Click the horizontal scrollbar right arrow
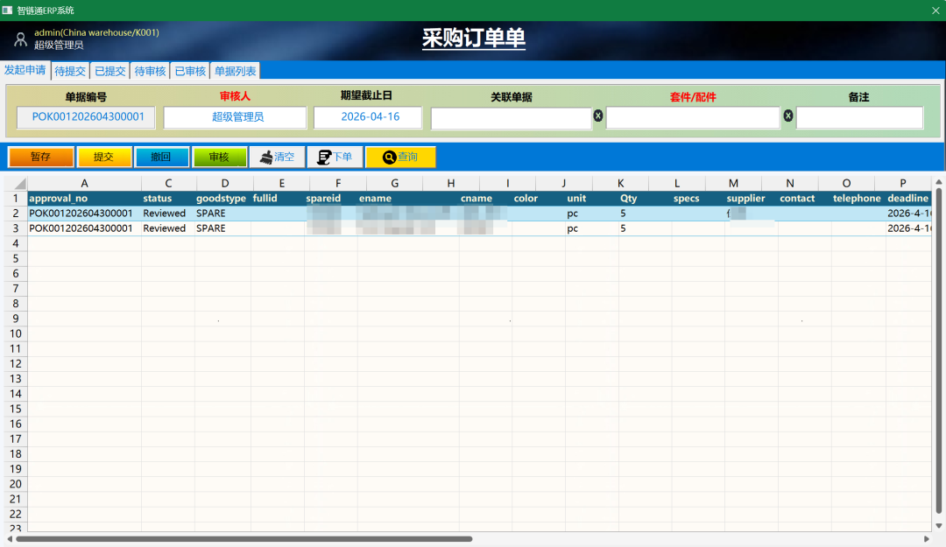946x547 pixels. [927, 538]
